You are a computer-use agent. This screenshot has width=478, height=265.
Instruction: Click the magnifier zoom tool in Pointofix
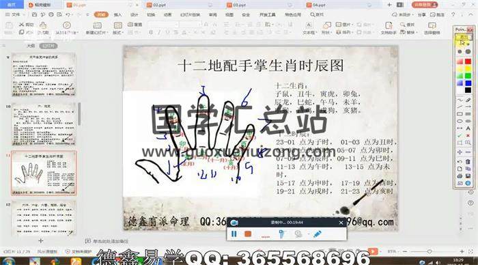pos(468,143)
